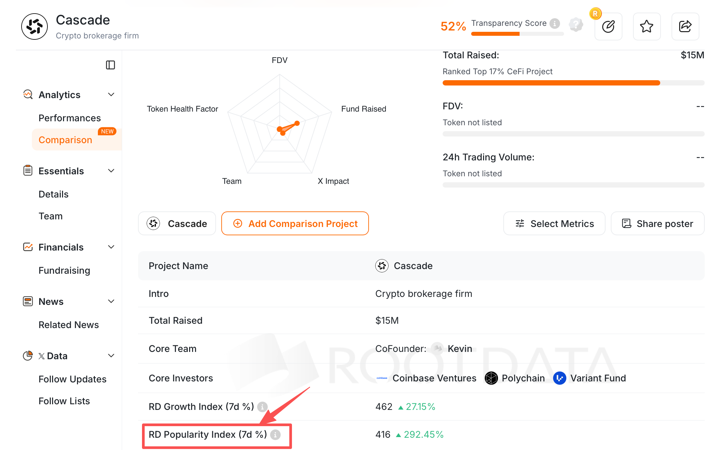Click the star favorite icon
Viewport: 714px width, 450px height.
coord(647,27)
